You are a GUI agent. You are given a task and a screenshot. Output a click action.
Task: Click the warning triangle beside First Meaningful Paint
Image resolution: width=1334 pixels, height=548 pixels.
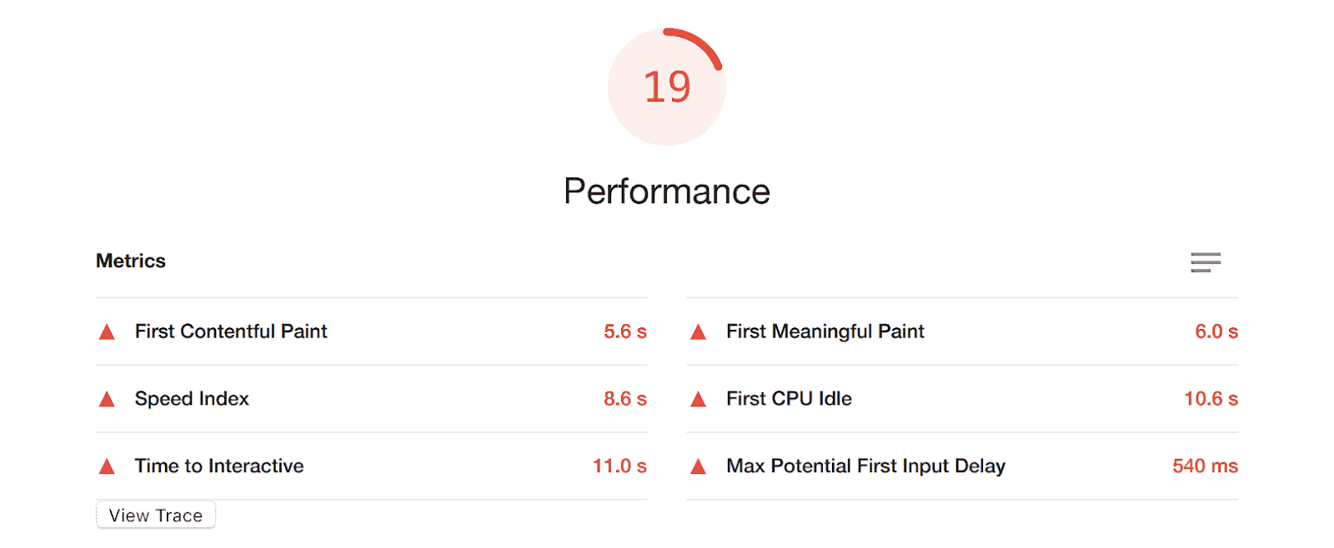[699, 332]
